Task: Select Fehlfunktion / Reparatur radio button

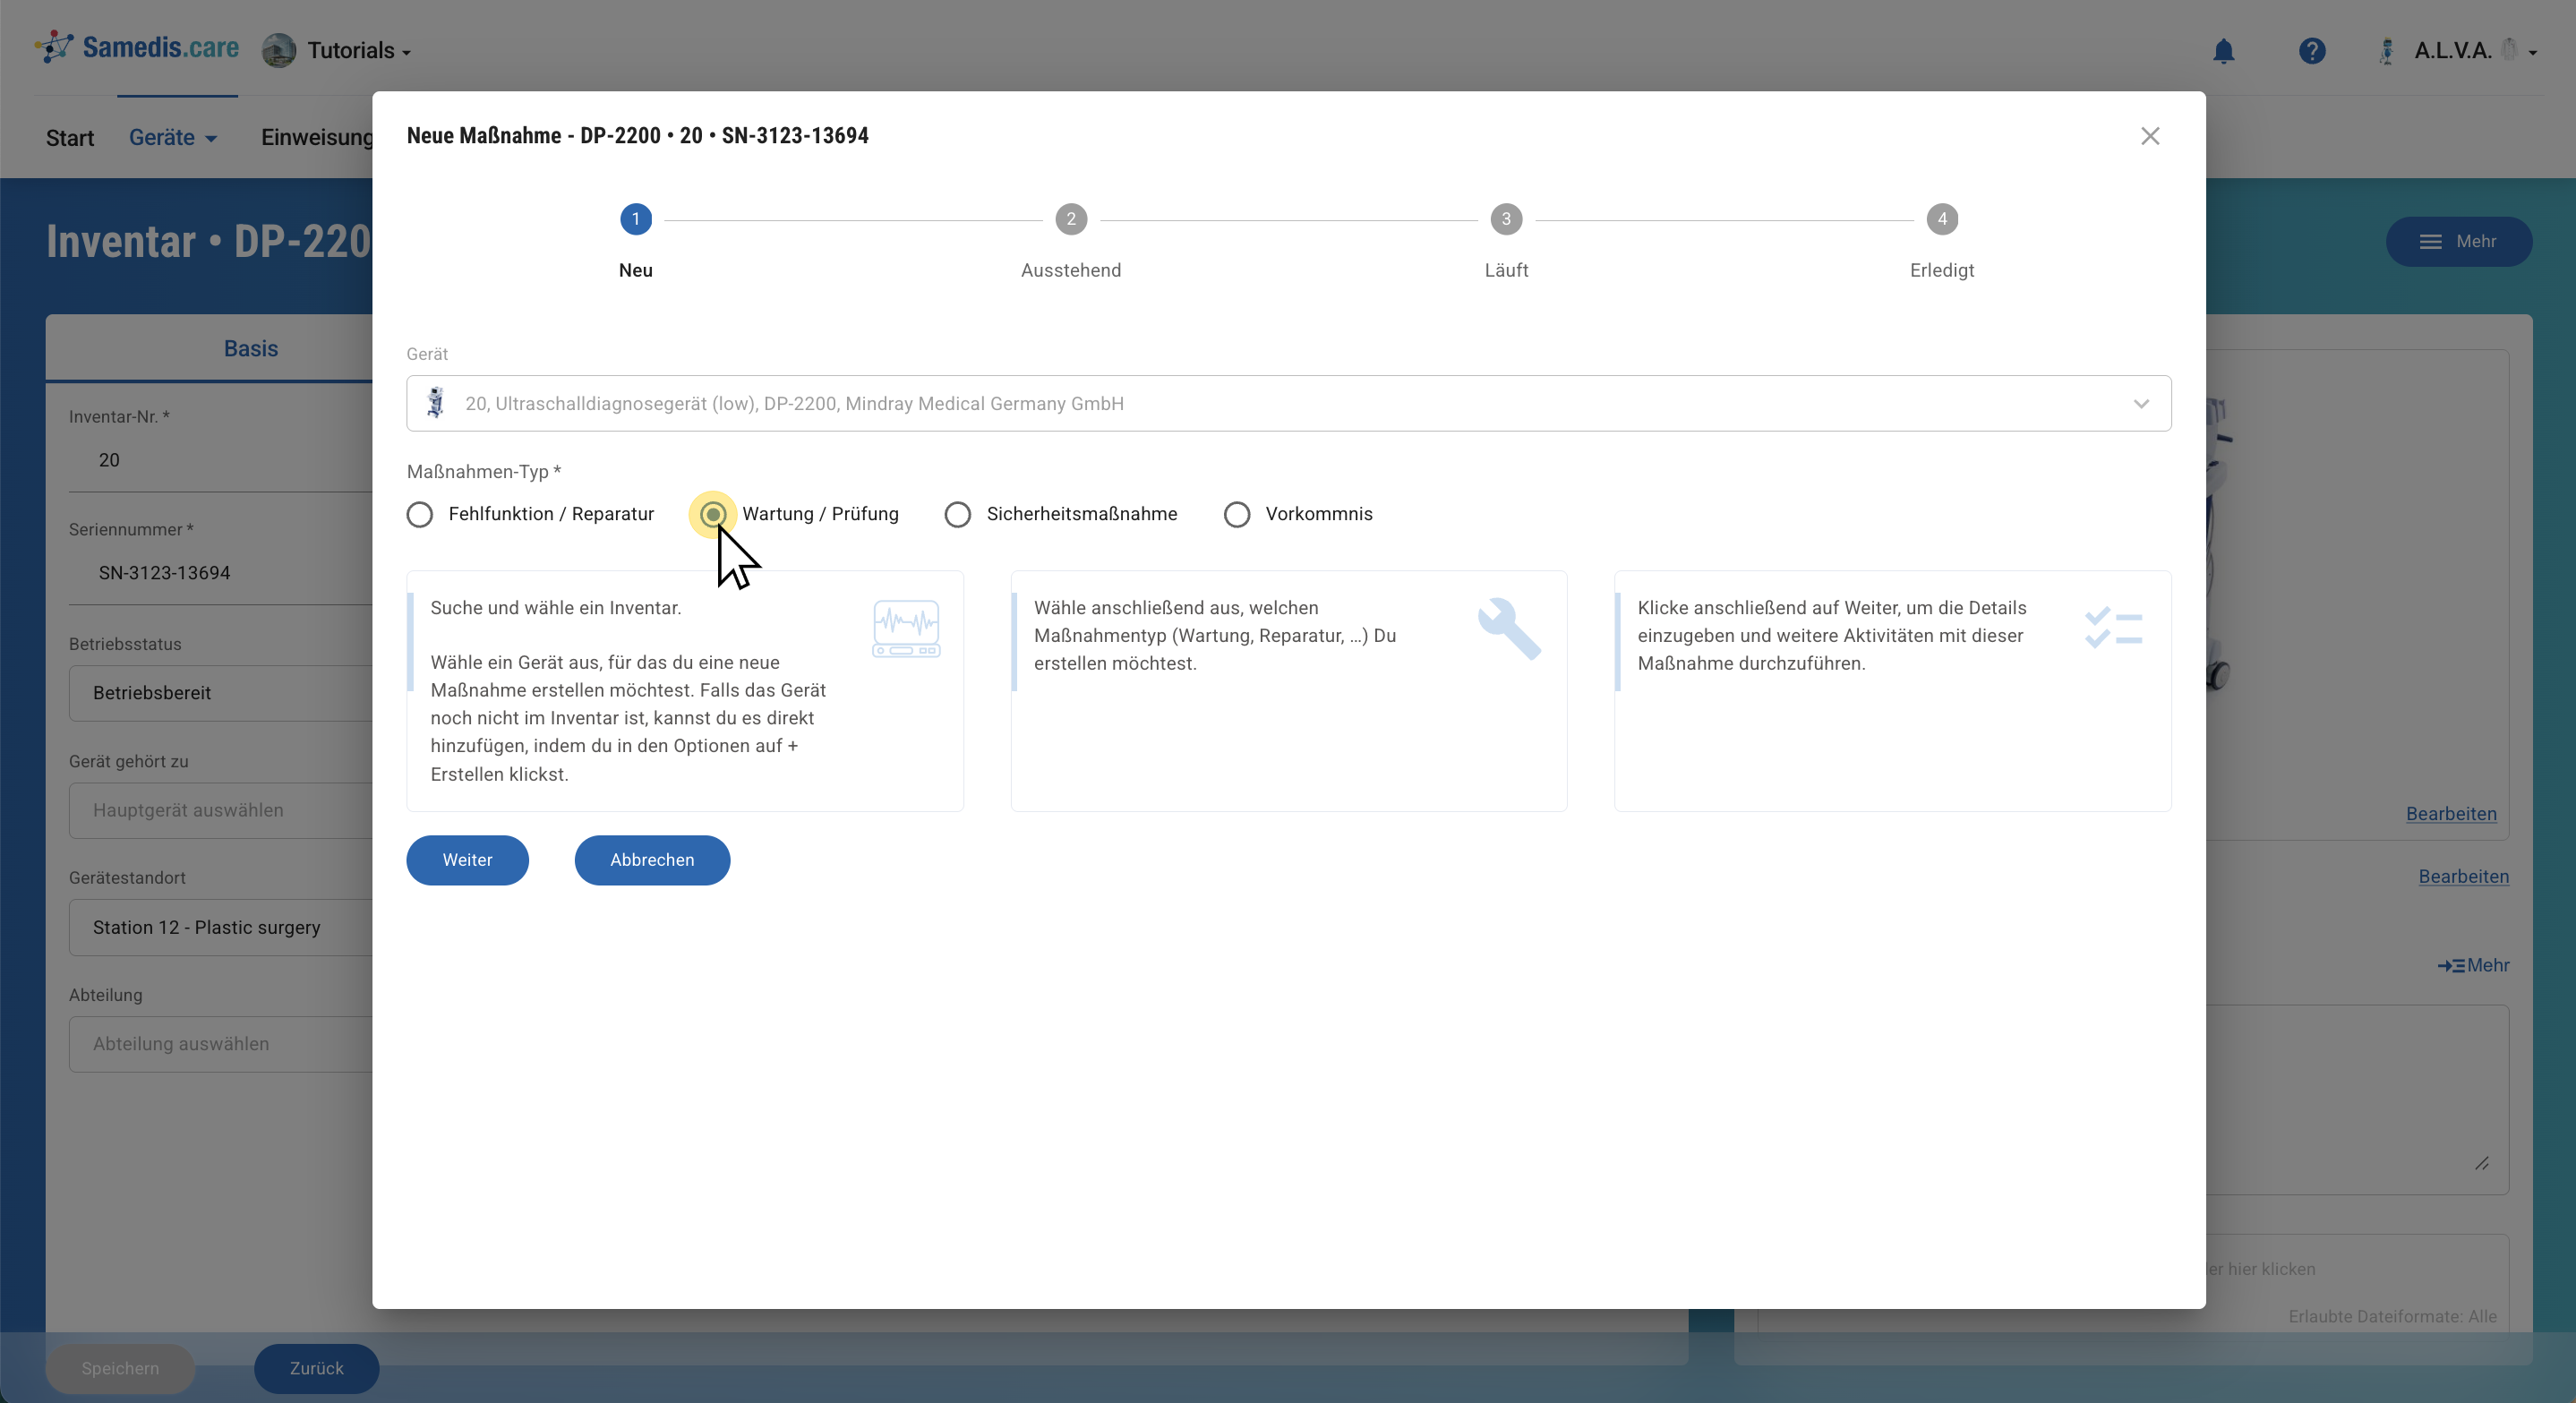Action: [x=420, y=514]
